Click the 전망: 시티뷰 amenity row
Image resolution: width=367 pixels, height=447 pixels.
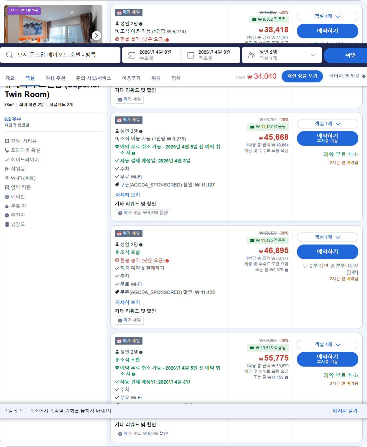pos(20,141)
